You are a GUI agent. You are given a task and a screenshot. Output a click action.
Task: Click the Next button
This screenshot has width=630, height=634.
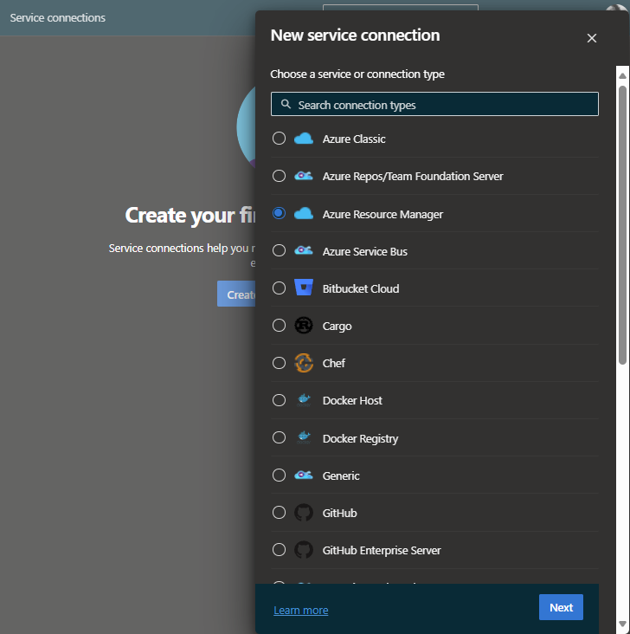coord(561,607)
